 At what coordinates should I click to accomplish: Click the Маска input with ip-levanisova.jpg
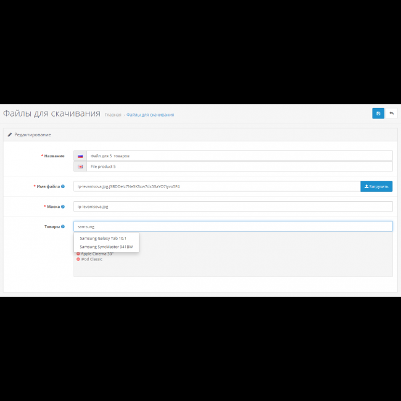click(x=233, y=207)
